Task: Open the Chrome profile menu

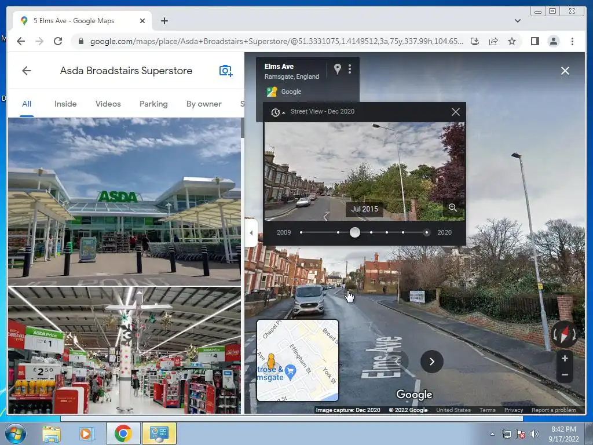Action: click(x=553, y=41)
